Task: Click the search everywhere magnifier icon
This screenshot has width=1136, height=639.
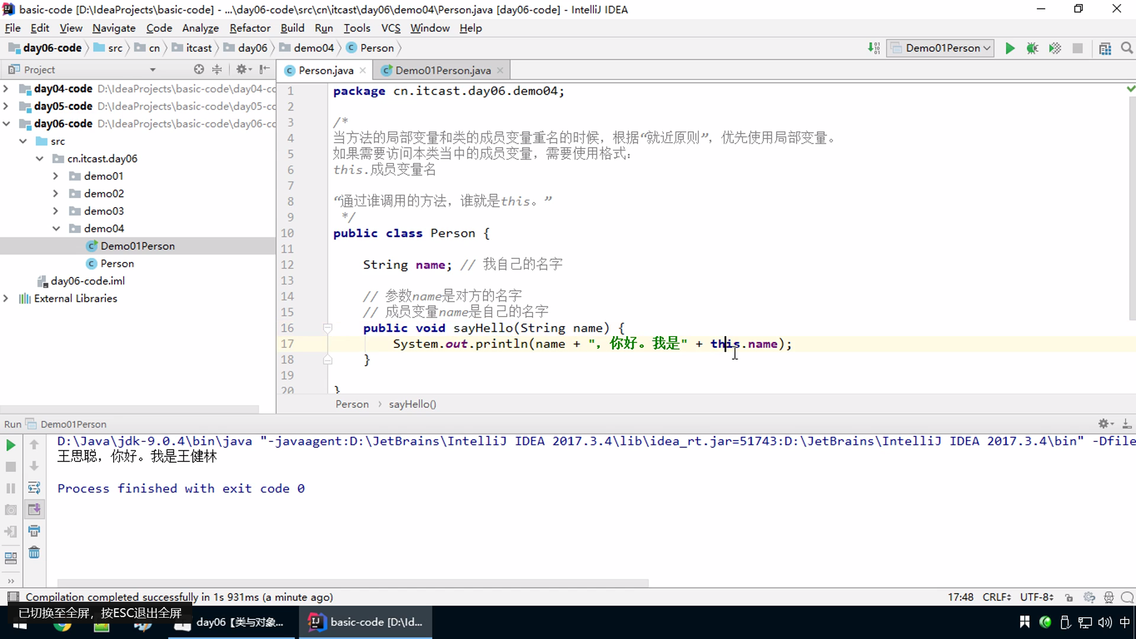Action: (x=1127, y=49)
